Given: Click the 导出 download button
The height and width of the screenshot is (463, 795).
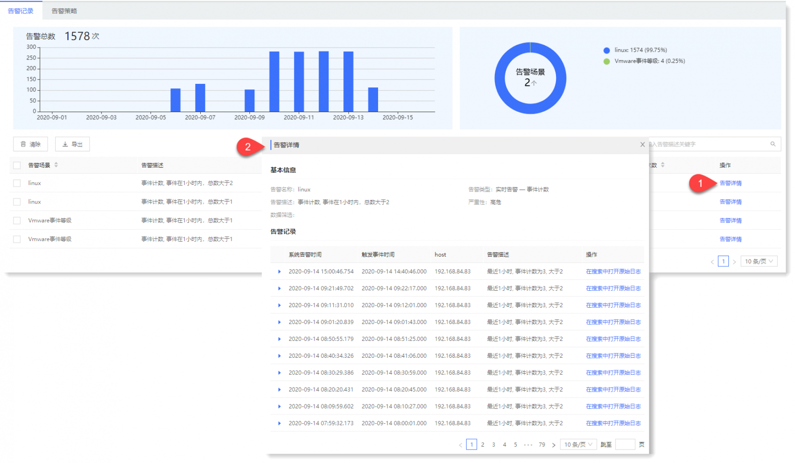Looking at the screenshot, I should [72, 144].
